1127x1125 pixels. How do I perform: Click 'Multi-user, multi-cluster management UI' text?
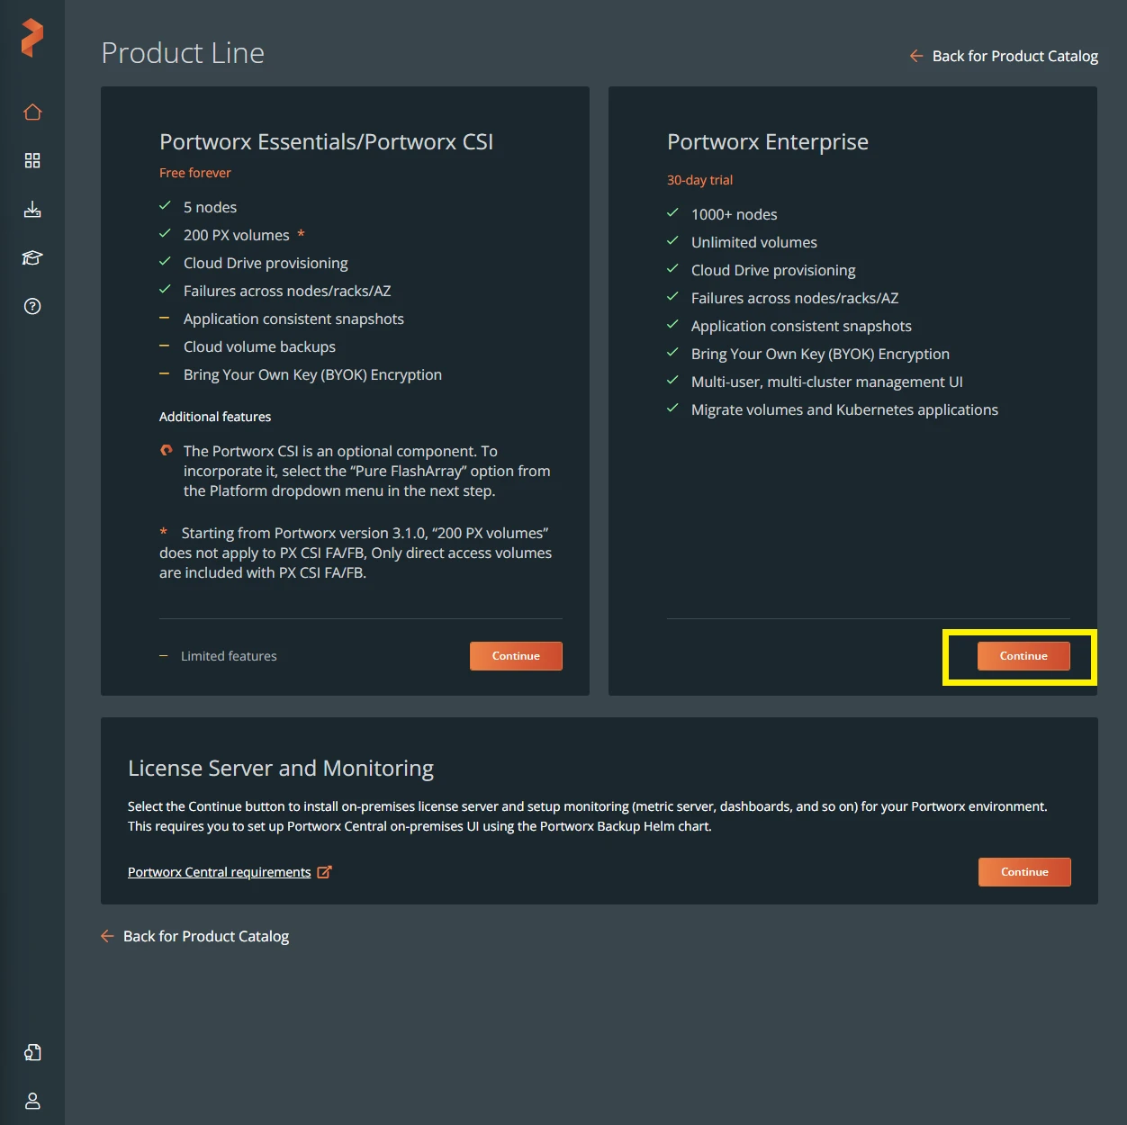pos(826,382)
